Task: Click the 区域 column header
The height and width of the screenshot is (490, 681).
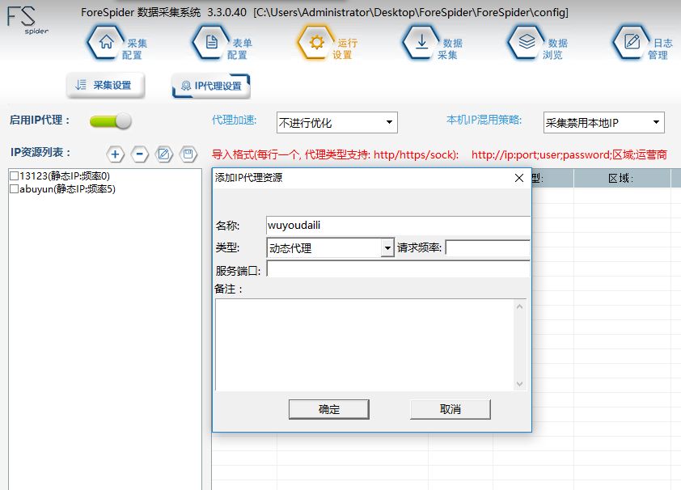Action: pos(621,178)
